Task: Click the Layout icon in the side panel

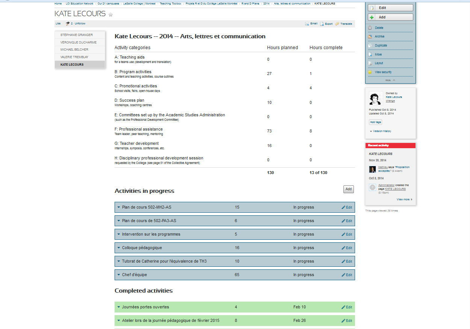Action: coord(370,63)
